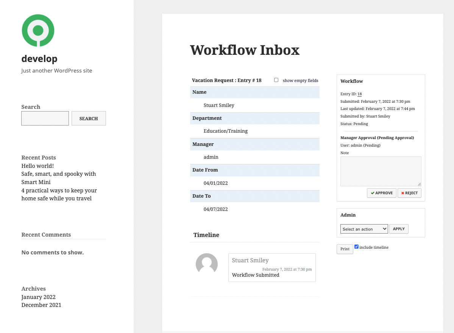This screenshot has height=333, width=454.
Task: Click the green site logo icon
Action: click(x=38, y=31)
